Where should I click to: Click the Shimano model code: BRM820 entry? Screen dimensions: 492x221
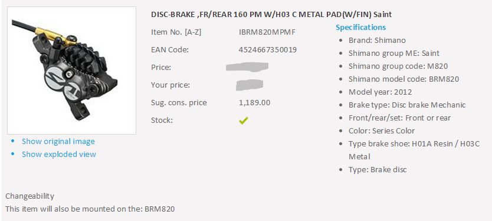coord(404,79)
